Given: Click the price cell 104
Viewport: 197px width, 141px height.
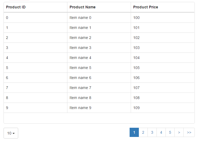Looking at the screenshot, I should [x=162, y=58].
